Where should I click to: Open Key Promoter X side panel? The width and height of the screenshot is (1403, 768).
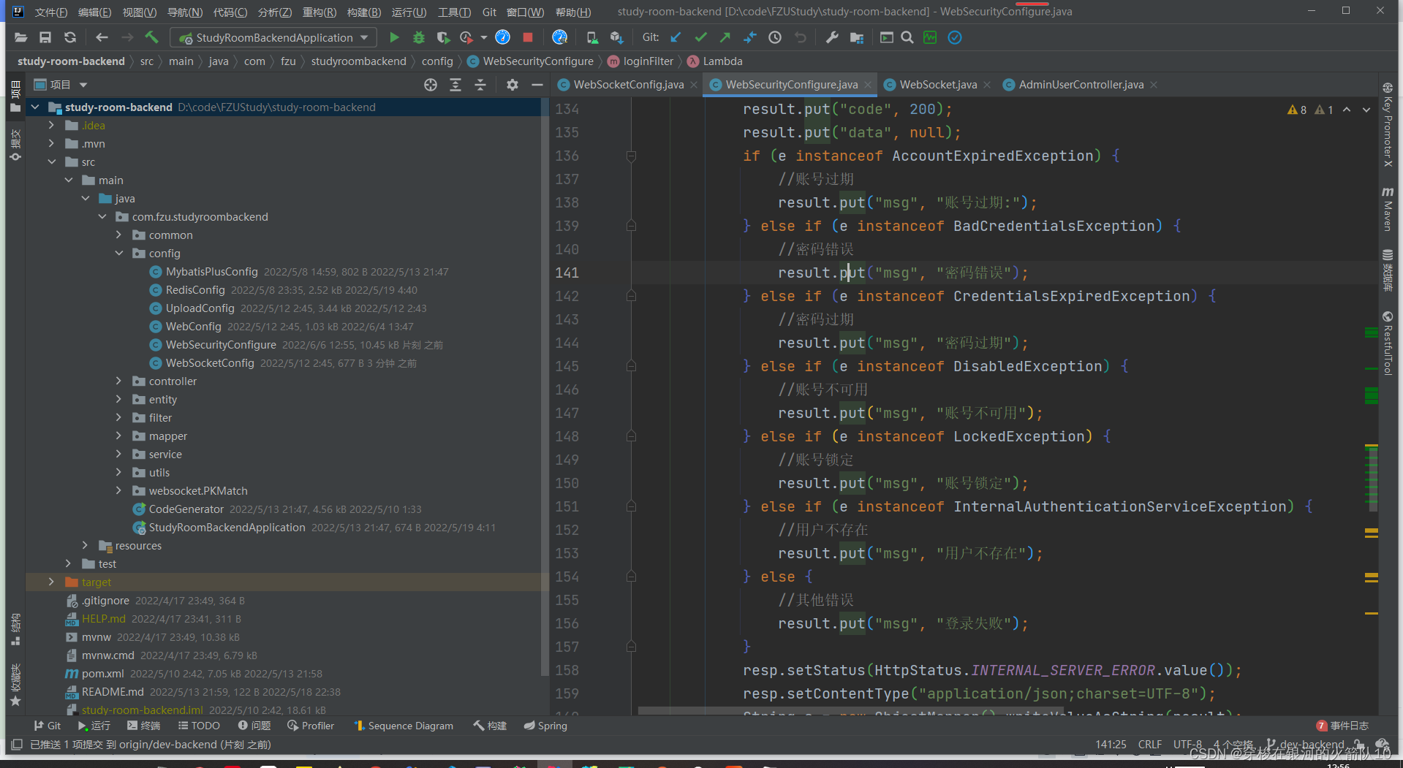coord(1388,124)
